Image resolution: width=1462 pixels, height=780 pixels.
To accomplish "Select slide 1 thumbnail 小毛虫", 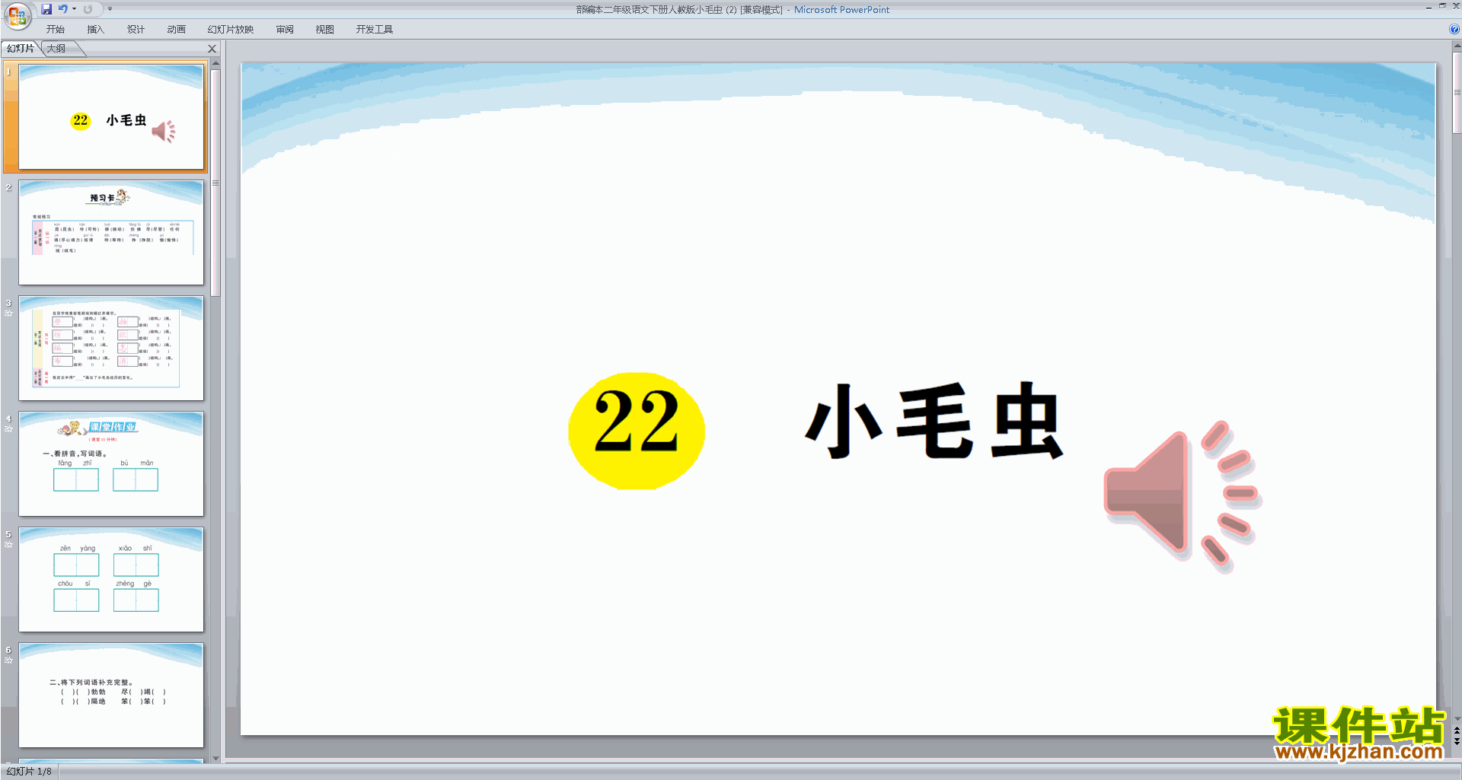I will coord(111,116).
